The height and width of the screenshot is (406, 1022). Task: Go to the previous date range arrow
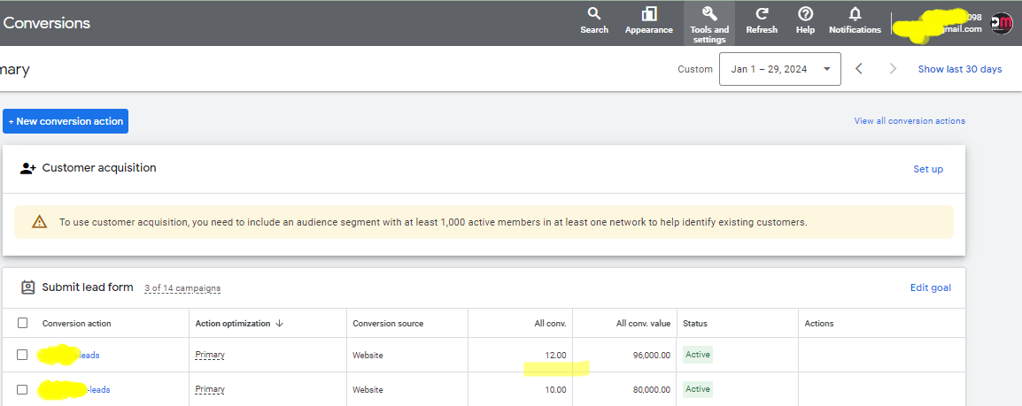click(859, 69)
